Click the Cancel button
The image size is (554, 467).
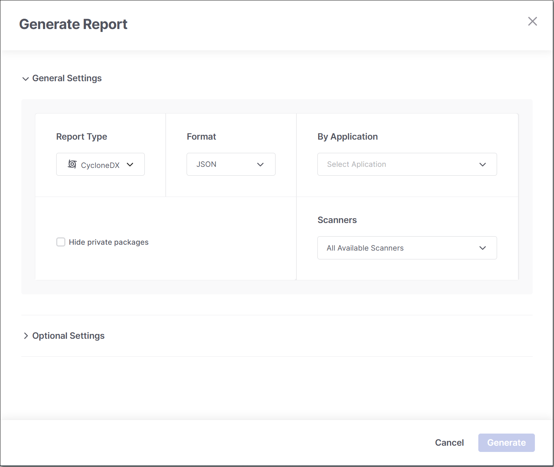coord(449,443)
